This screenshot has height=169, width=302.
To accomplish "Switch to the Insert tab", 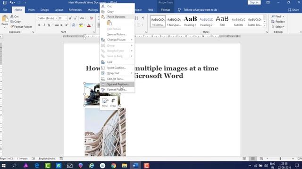I will 31,10.
